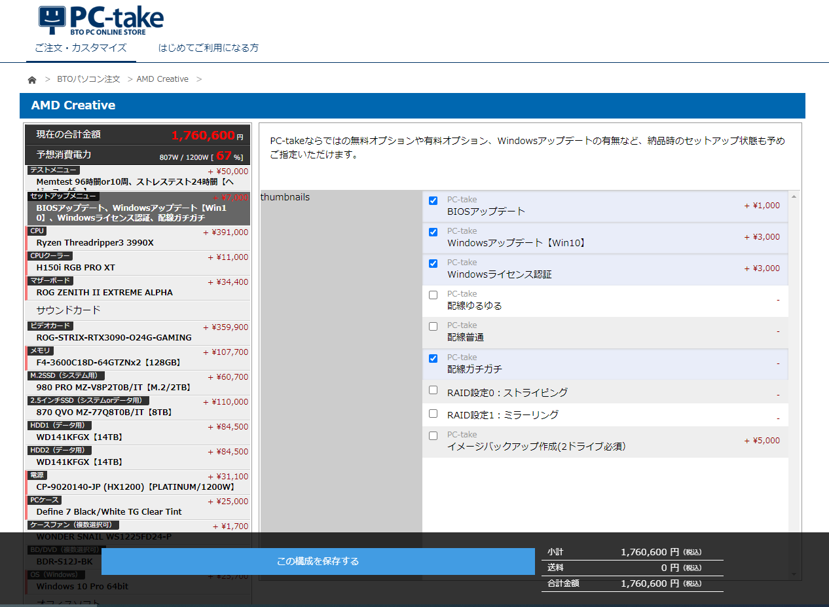Select CPUクーラー H150i RGB PRO XT row

(138, 263)
